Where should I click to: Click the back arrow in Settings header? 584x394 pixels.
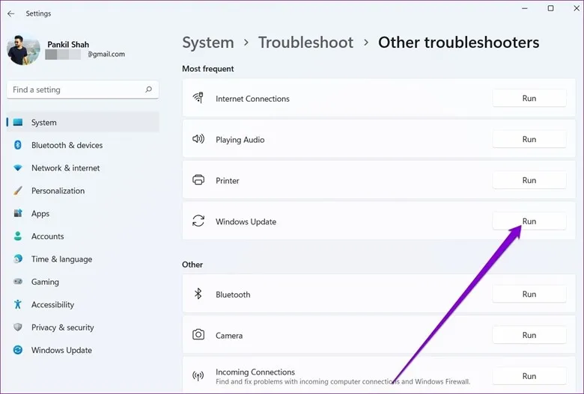click(x=10, y=13)
